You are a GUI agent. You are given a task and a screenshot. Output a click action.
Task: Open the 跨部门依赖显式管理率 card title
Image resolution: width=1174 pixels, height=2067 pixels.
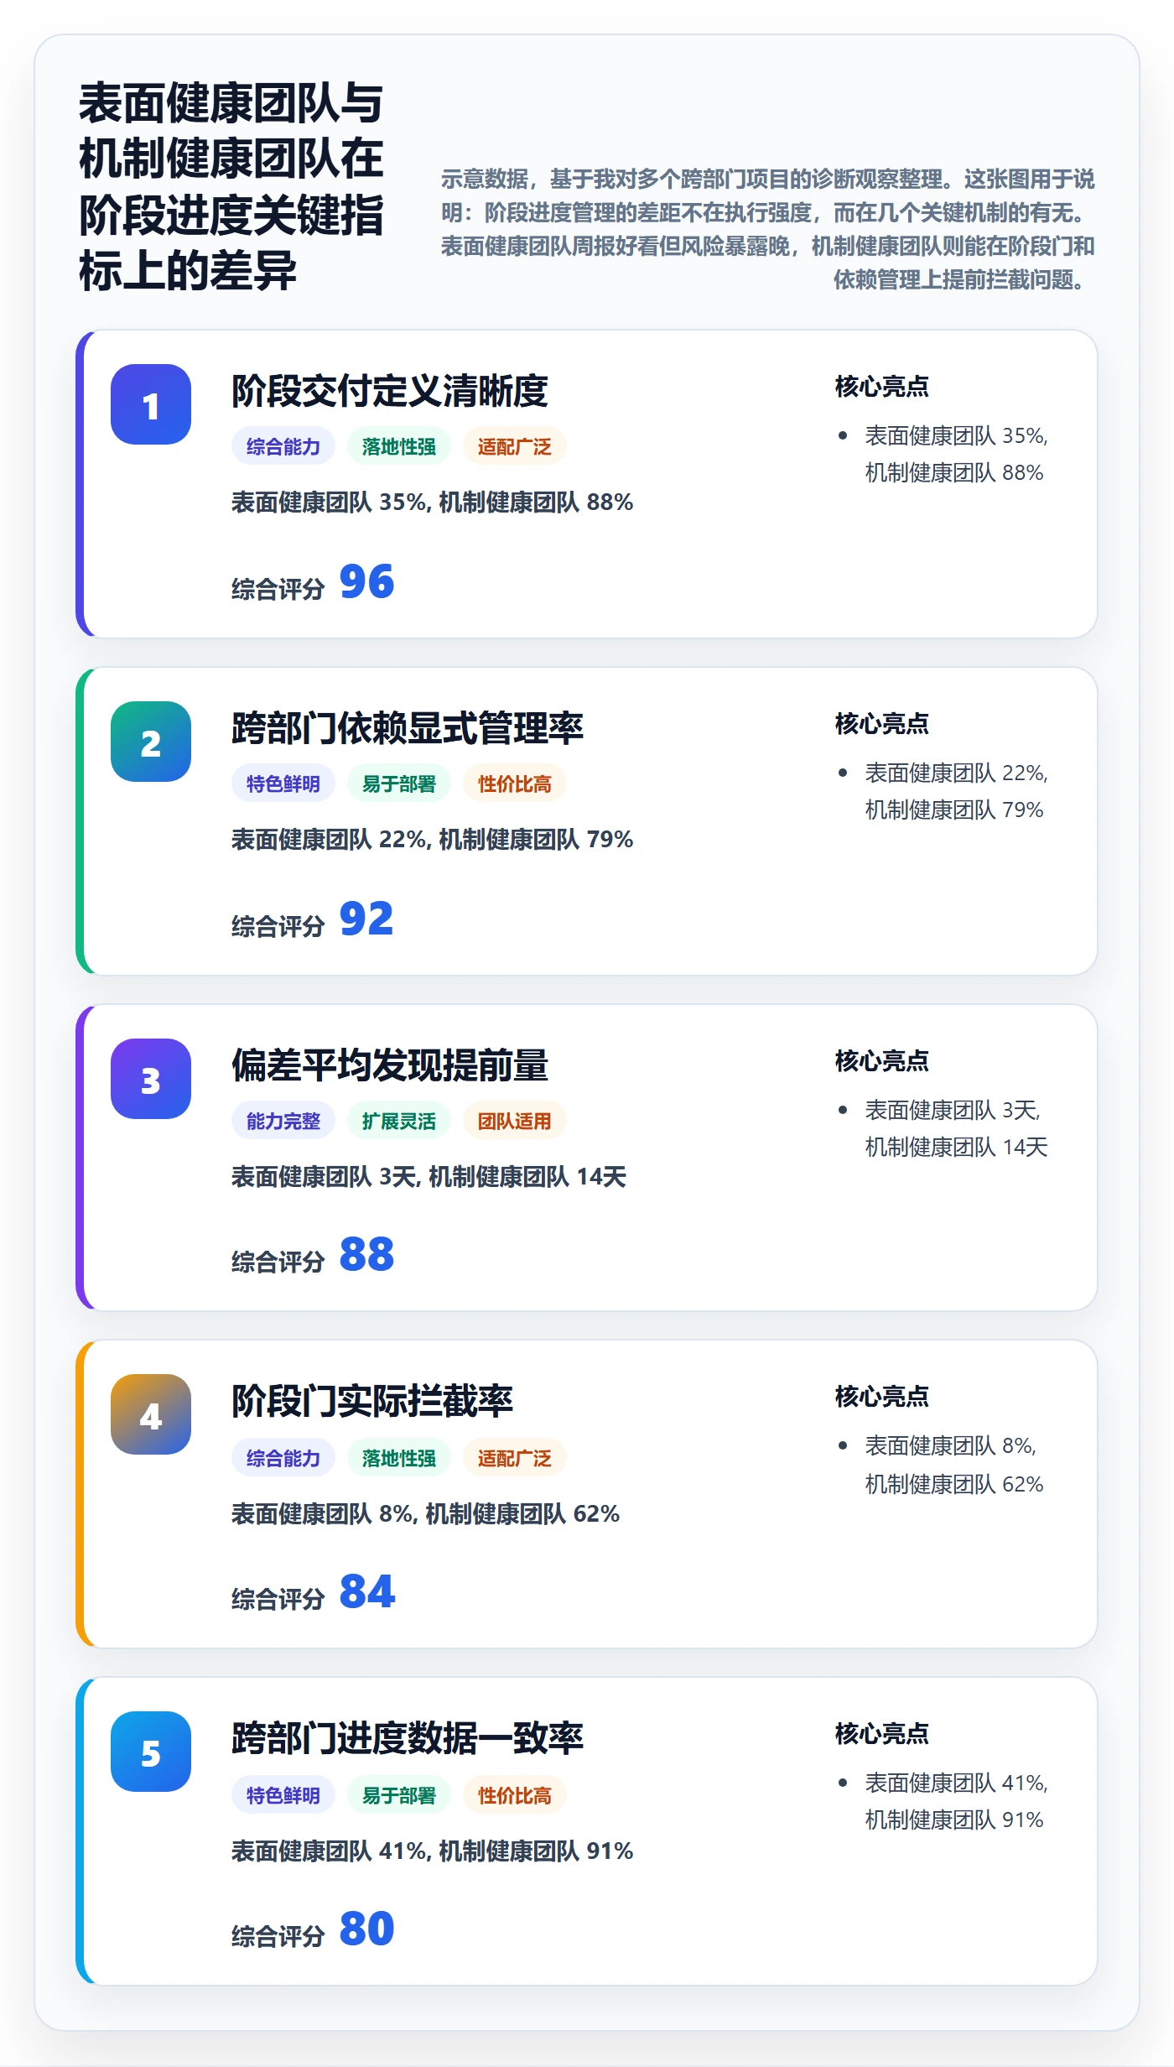pyautogui.click(x=408, y=728)
